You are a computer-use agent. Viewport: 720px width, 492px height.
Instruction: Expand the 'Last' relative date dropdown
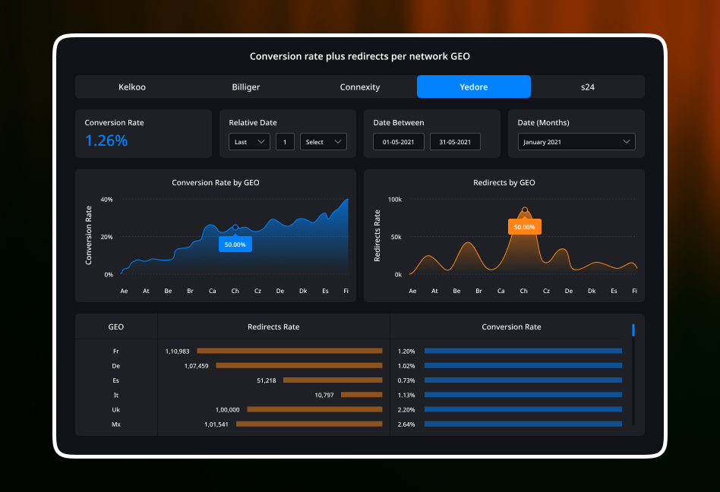pos(249,142)
